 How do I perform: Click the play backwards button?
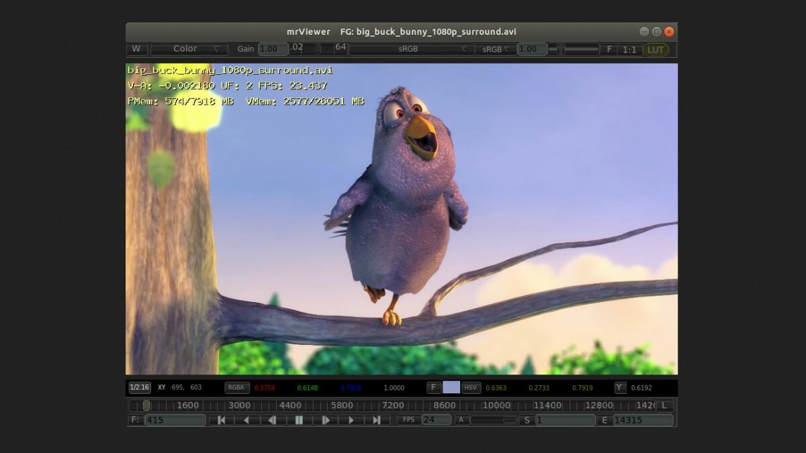(247, 420)
